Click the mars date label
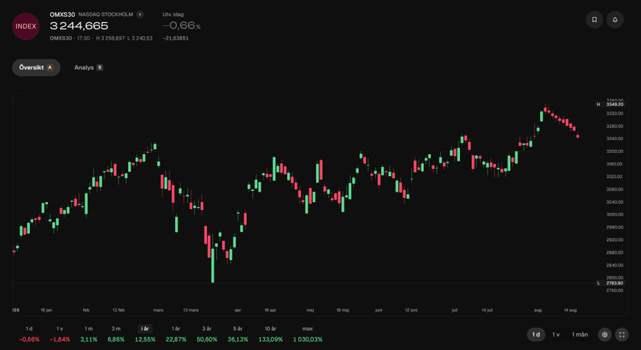The height and width of the screenshot is (350, 641). coord(158,310)
